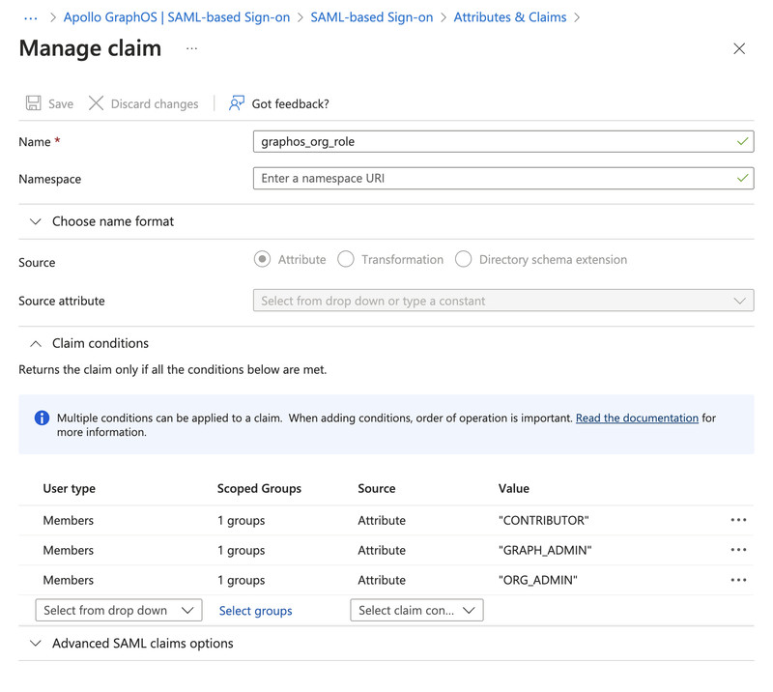Screen dimensions: 773x692
Task: Click Members in the CONTRIBUTOR row
Action: [68, 520]
